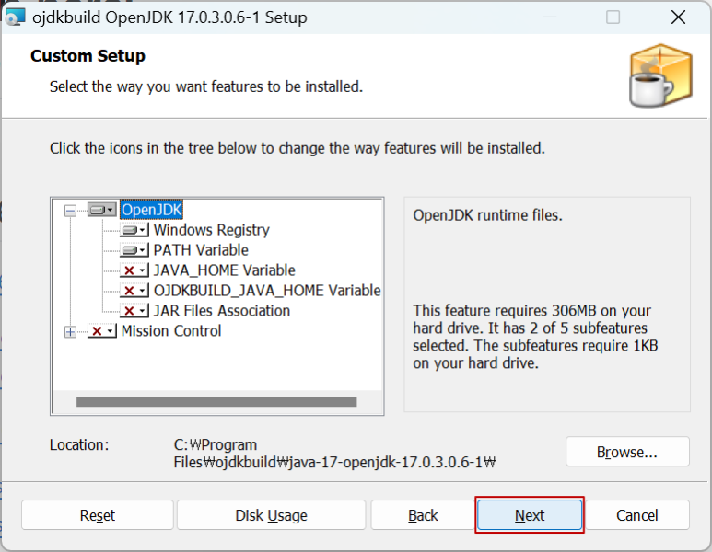Open the OpenJDK feature install-state dropdown icon
The height and width of the screenshot is (552, 712).
coord(101,210)
